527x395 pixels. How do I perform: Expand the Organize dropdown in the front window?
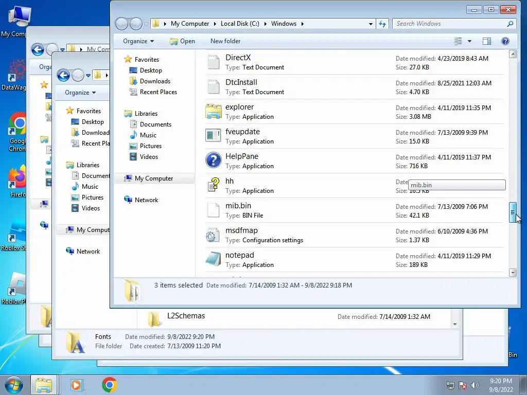[x=138, y=41]
